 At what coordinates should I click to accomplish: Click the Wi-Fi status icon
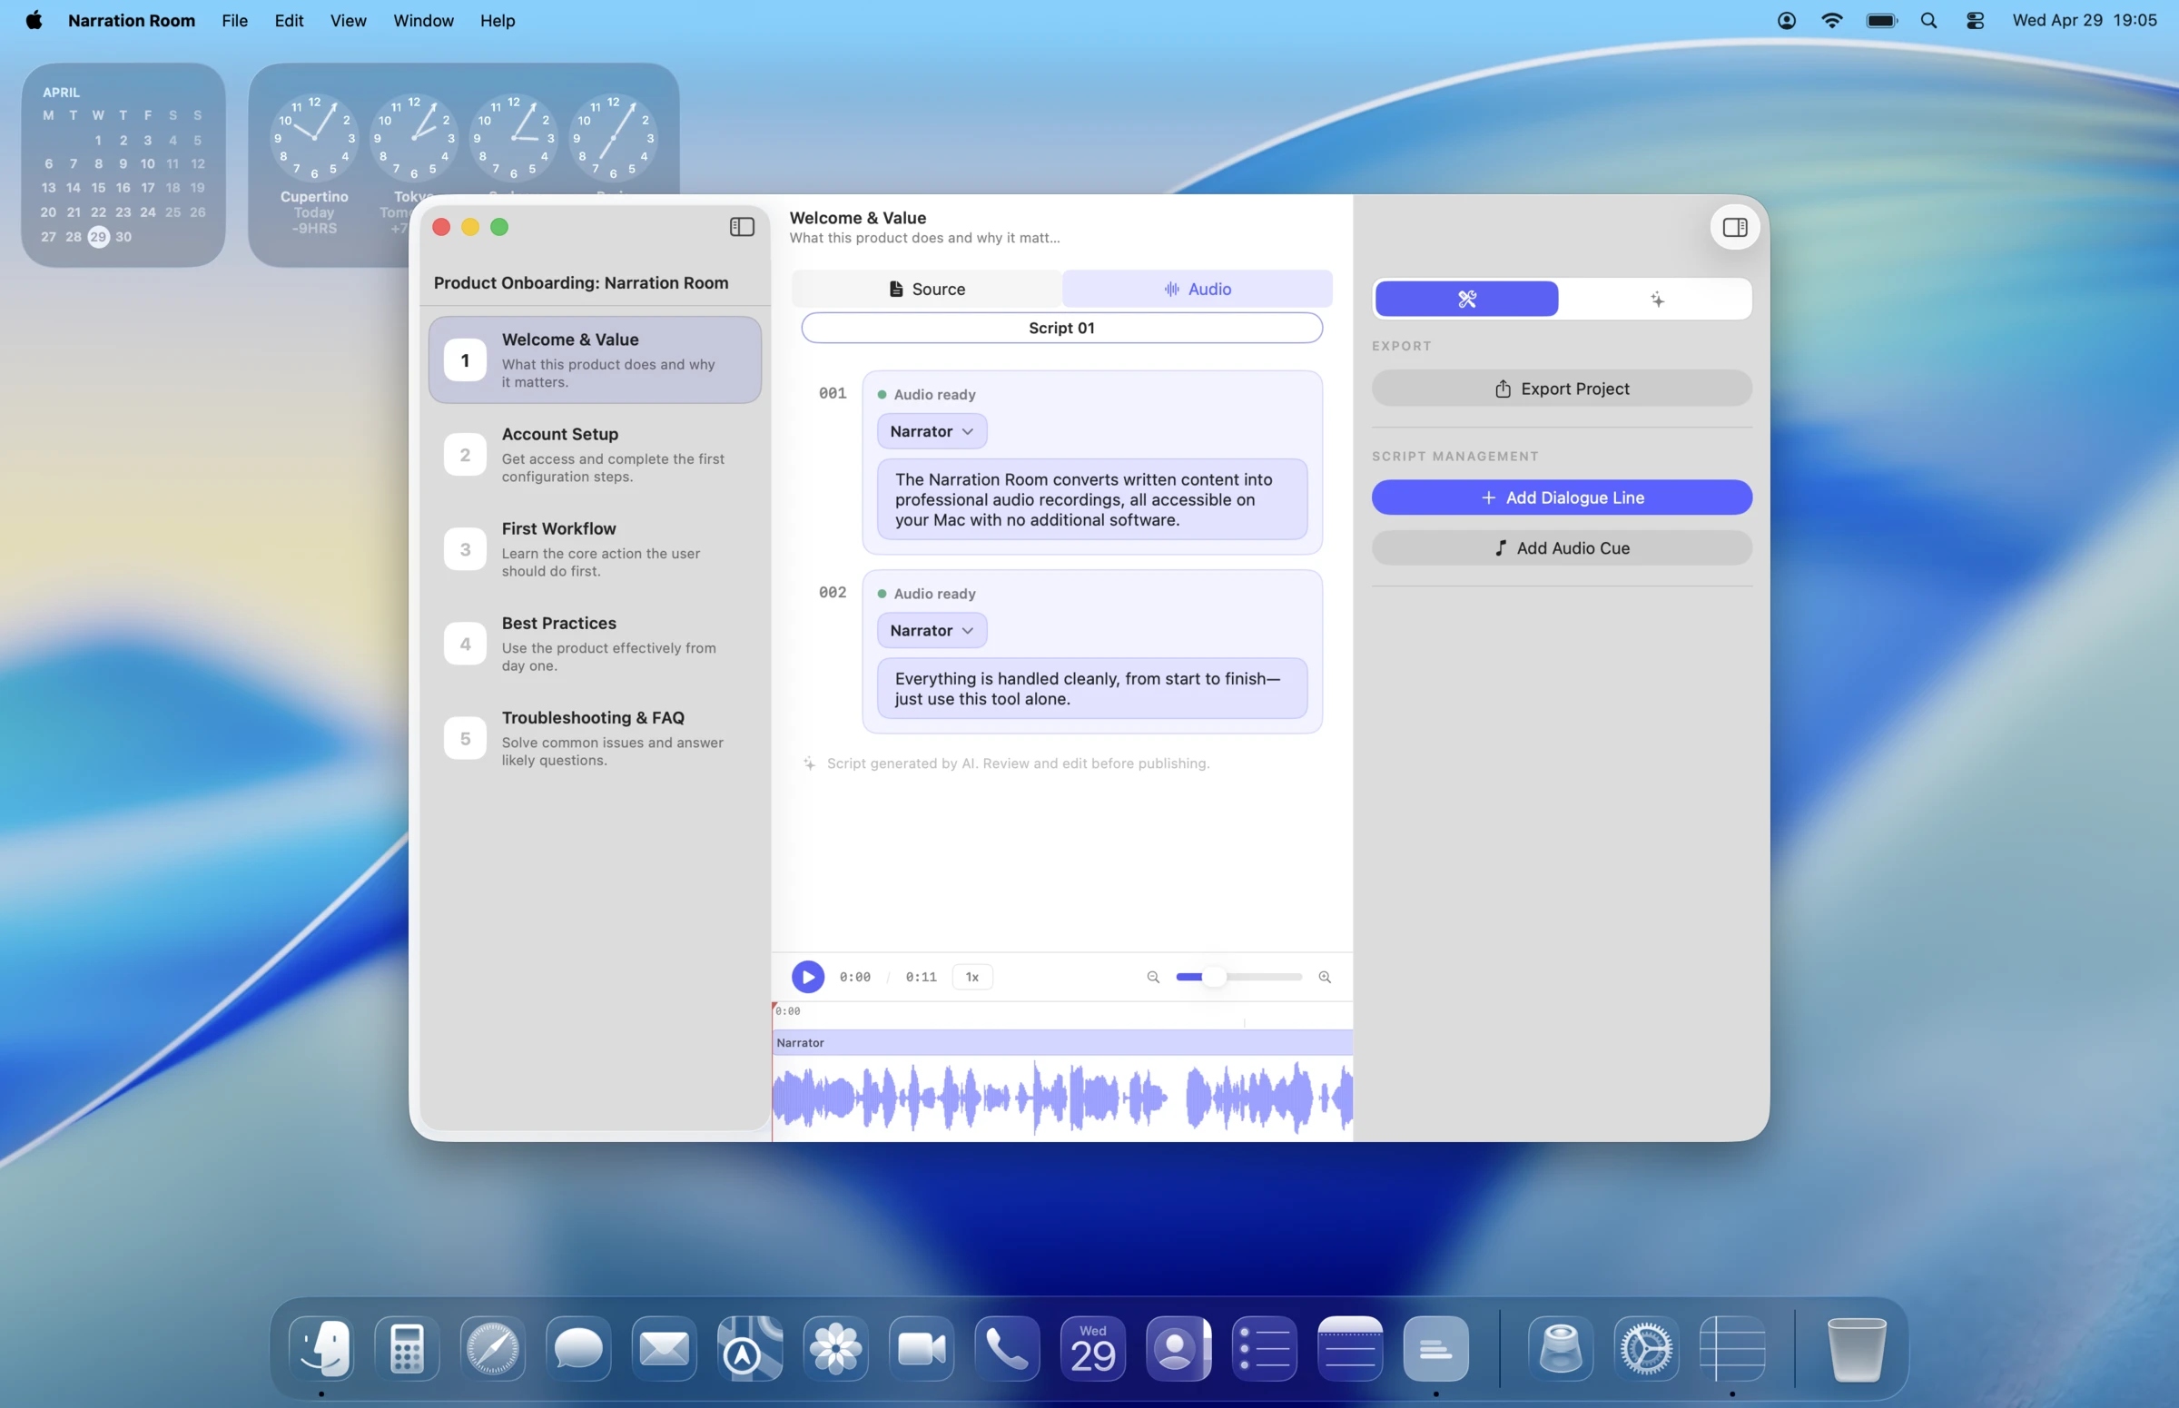click(x=1831, y=20)
